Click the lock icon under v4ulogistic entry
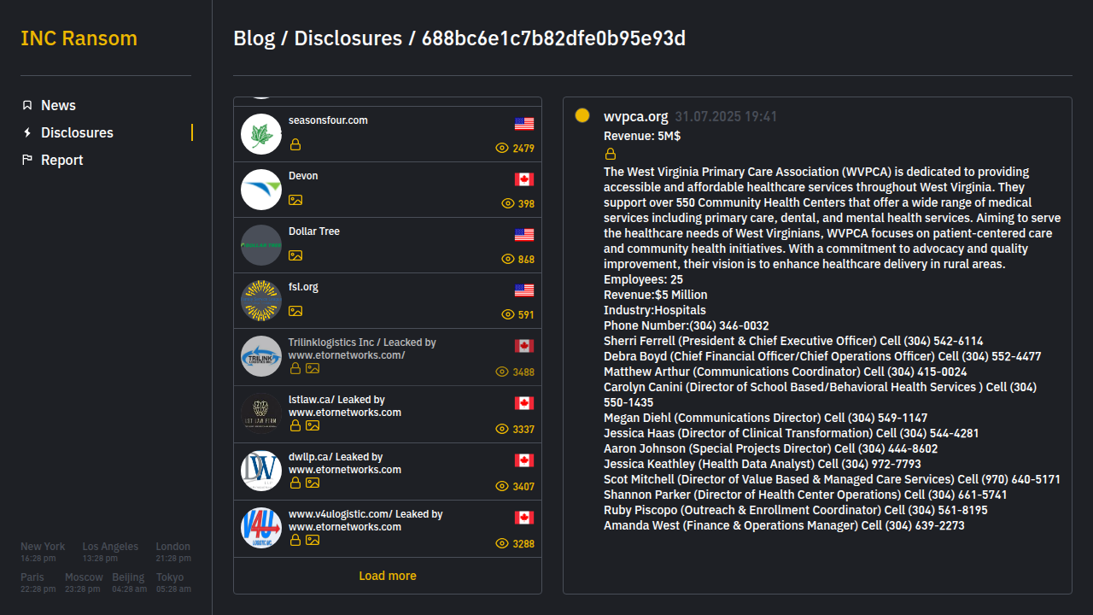1093x615 pixels. (295, 540)
